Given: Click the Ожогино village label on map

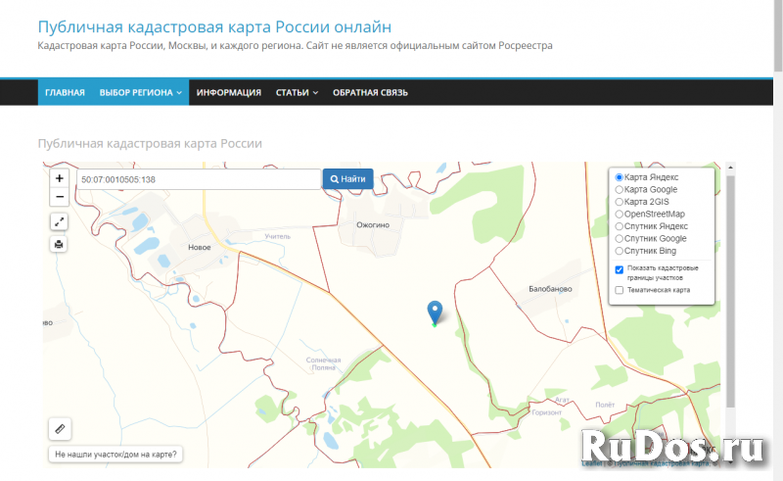Looking at the screenshot, I should 373,225.
